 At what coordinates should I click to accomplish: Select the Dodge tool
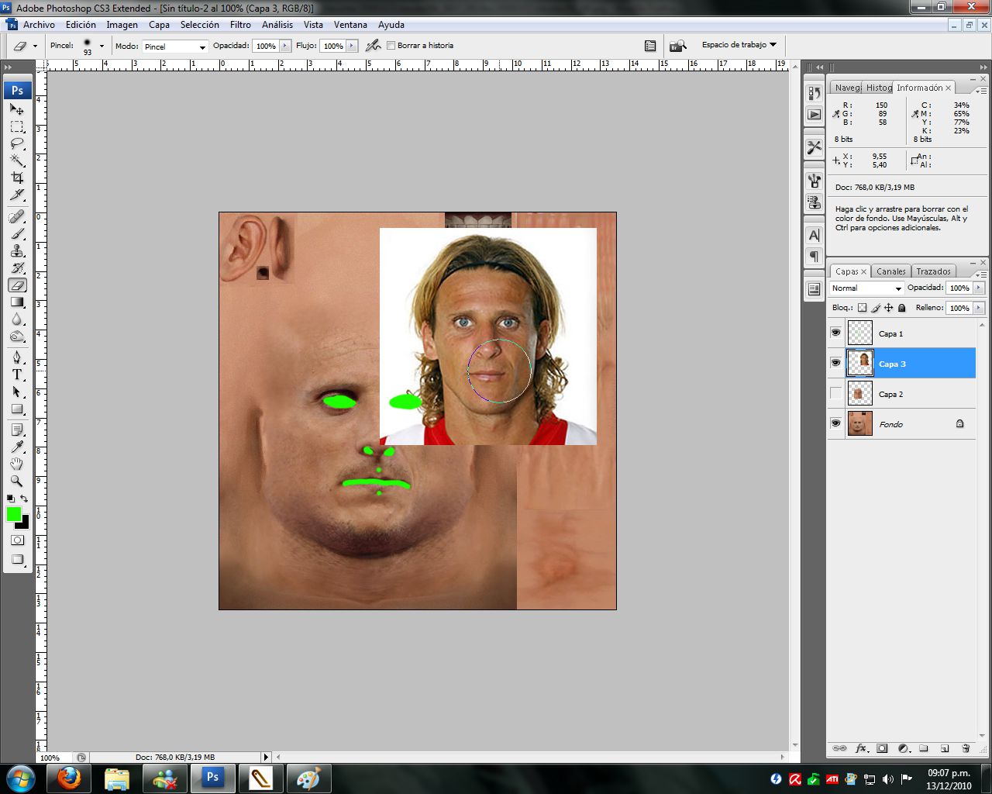[x=17, y=336]
